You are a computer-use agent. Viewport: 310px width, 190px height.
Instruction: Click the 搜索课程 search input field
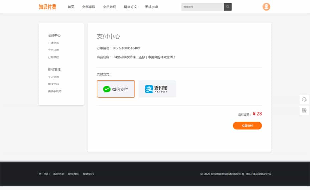pos(202,7)
